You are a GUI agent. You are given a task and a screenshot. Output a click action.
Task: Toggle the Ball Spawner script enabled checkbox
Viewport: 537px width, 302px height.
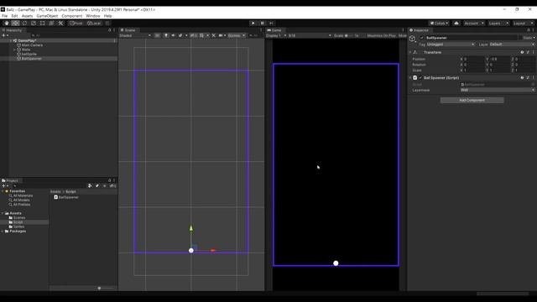tap(420, 78)
